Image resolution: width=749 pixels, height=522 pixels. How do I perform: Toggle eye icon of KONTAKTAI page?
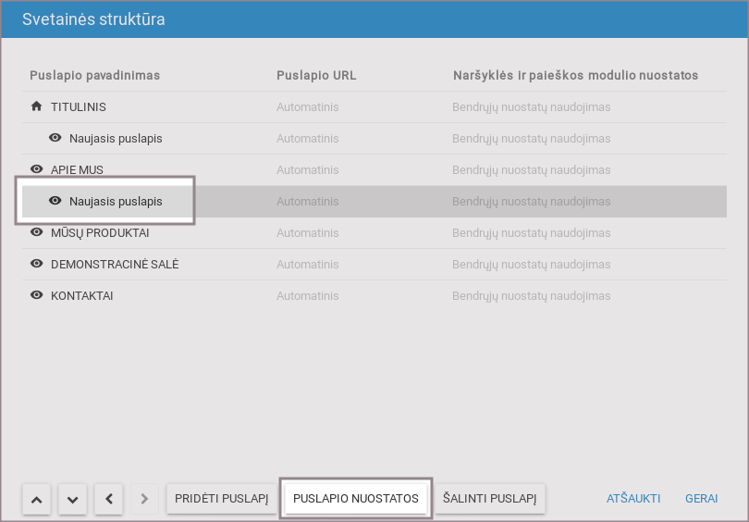pyautogui.click(x=37, y=295)
